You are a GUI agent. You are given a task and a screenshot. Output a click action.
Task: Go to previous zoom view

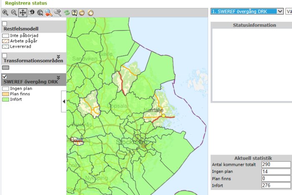click(x=49, y=13)
